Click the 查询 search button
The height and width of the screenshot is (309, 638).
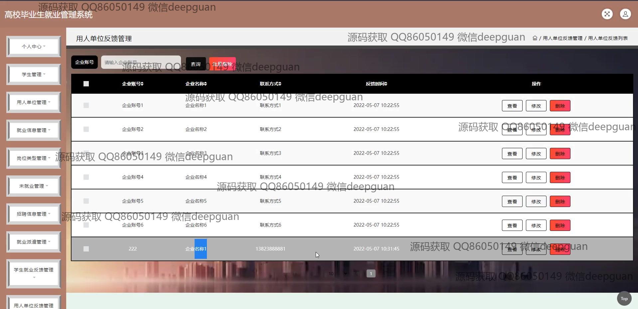pos(196,64)
